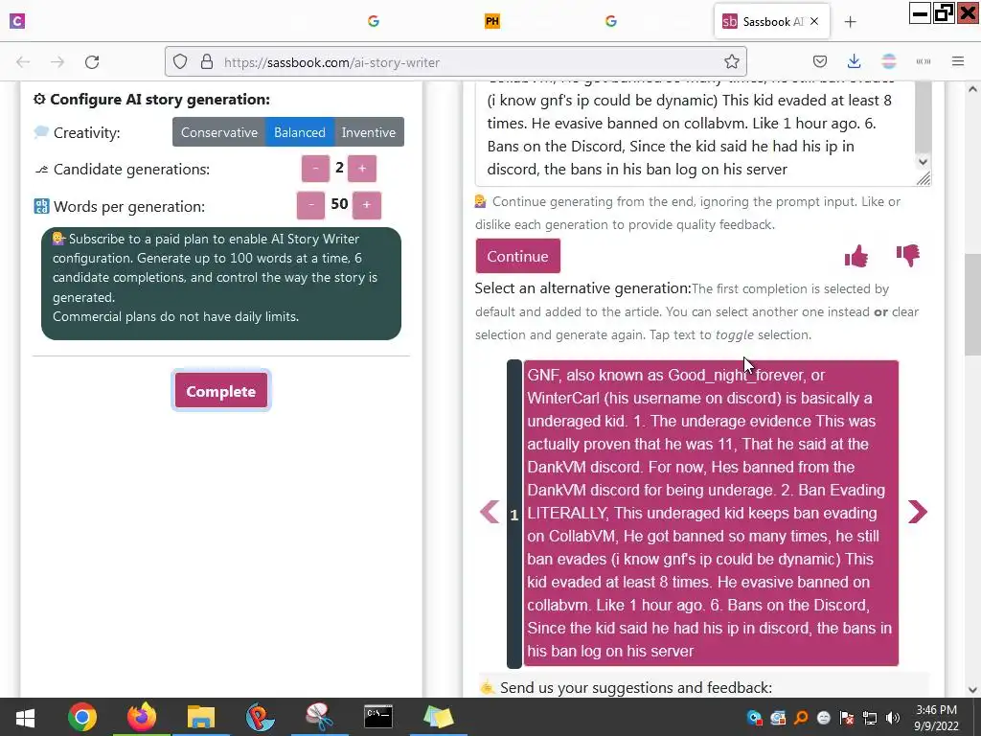Switch to the purple C tab

click(17, 21)
